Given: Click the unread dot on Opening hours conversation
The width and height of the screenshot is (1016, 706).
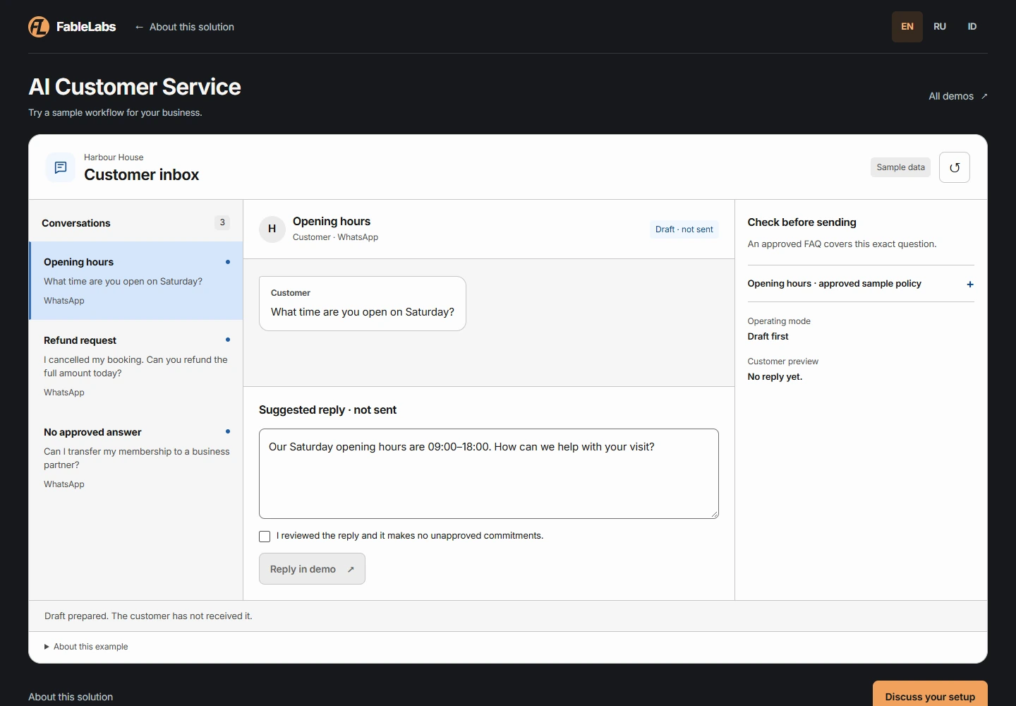Looking at the screenshot, I should [228, 262].
